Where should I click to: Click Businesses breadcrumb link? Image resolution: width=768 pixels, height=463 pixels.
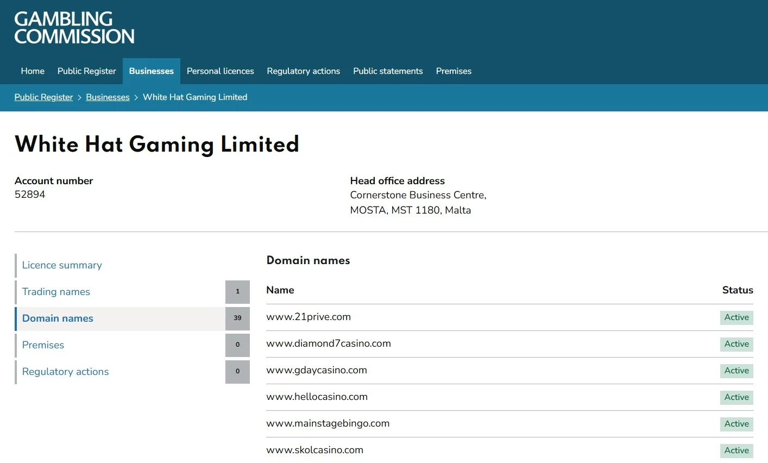[108, 97]
